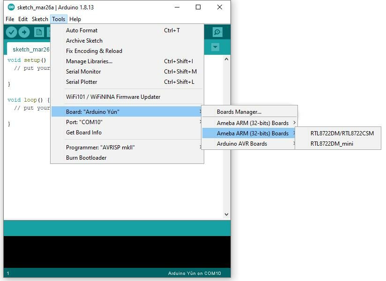The height and width of the screenshot is (281, 386).
Task: Select the RTL8722DM_mini board
Action: coord(332,144)
